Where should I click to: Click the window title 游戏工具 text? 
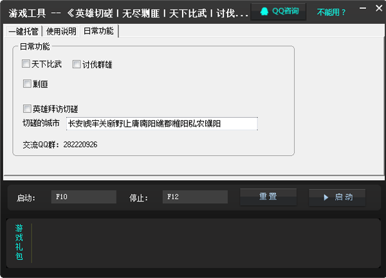[27, 13]
